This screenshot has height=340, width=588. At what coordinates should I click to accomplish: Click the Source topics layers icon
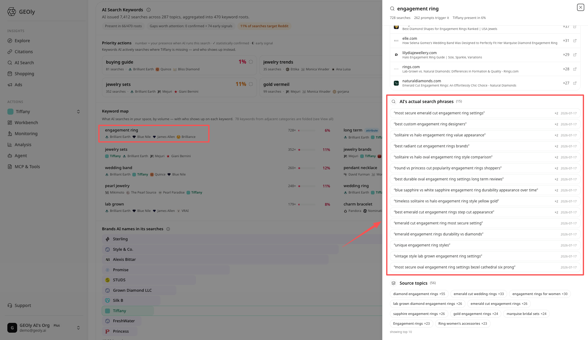coord(394,283)
